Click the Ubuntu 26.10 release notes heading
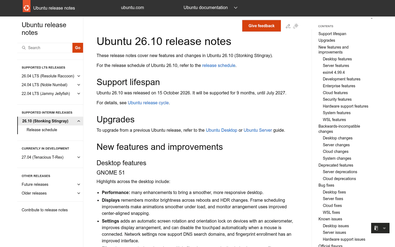This screenshot has height=247, width=395. (164, 41)
